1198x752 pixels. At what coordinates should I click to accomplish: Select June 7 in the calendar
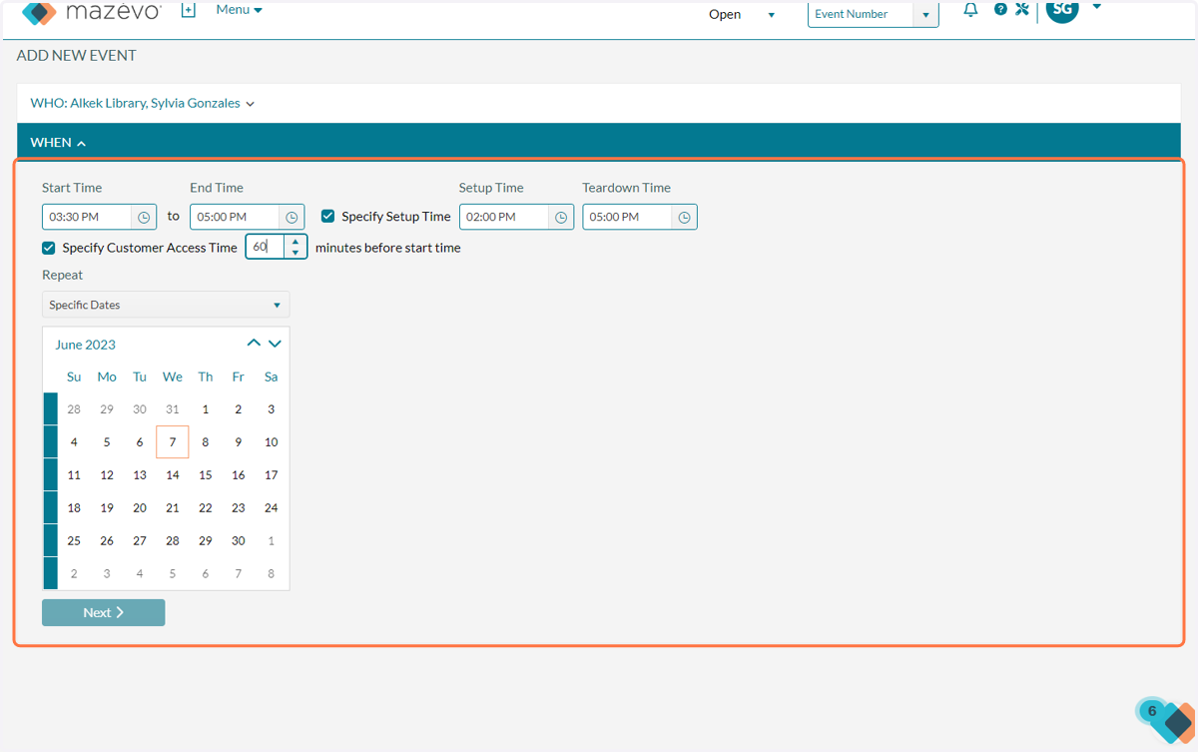pos(173,442)
